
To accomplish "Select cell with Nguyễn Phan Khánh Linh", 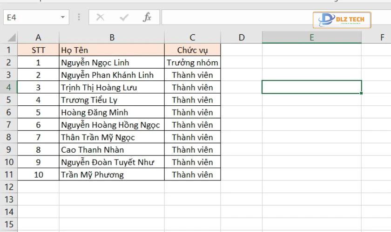I will click(112, 75).
